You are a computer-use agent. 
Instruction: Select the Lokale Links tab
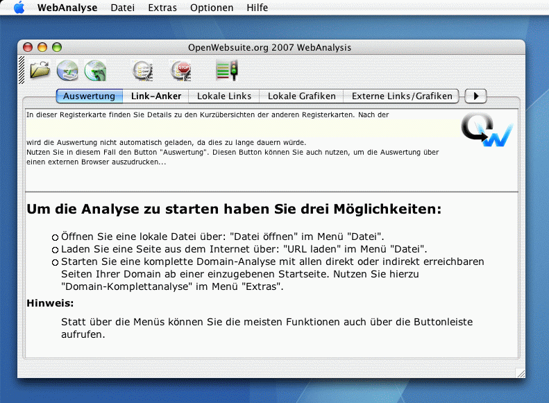(224, 96)
